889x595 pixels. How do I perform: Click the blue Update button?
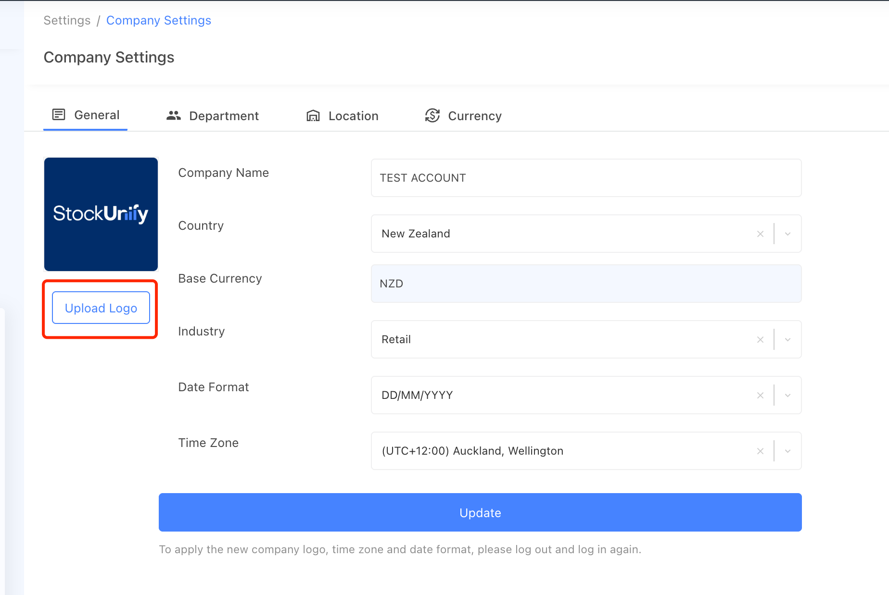[480, 512]
